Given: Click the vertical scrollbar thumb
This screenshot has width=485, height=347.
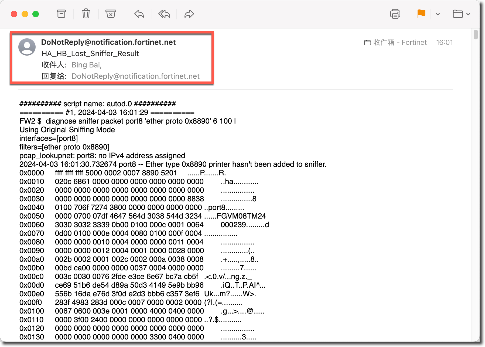Looking at the screenshot, I should coord(476,35).
